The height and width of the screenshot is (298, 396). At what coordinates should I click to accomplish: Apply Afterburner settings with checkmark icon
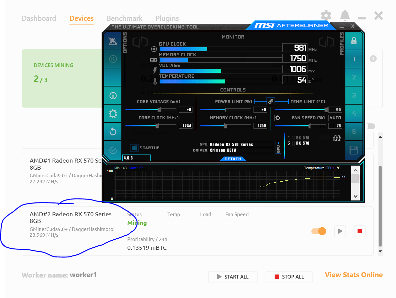click(113, 150)
